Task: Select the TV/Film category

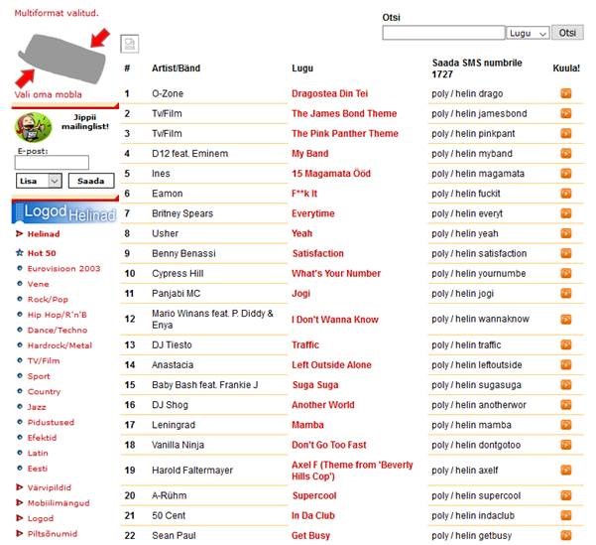Action: pos(44,360)
